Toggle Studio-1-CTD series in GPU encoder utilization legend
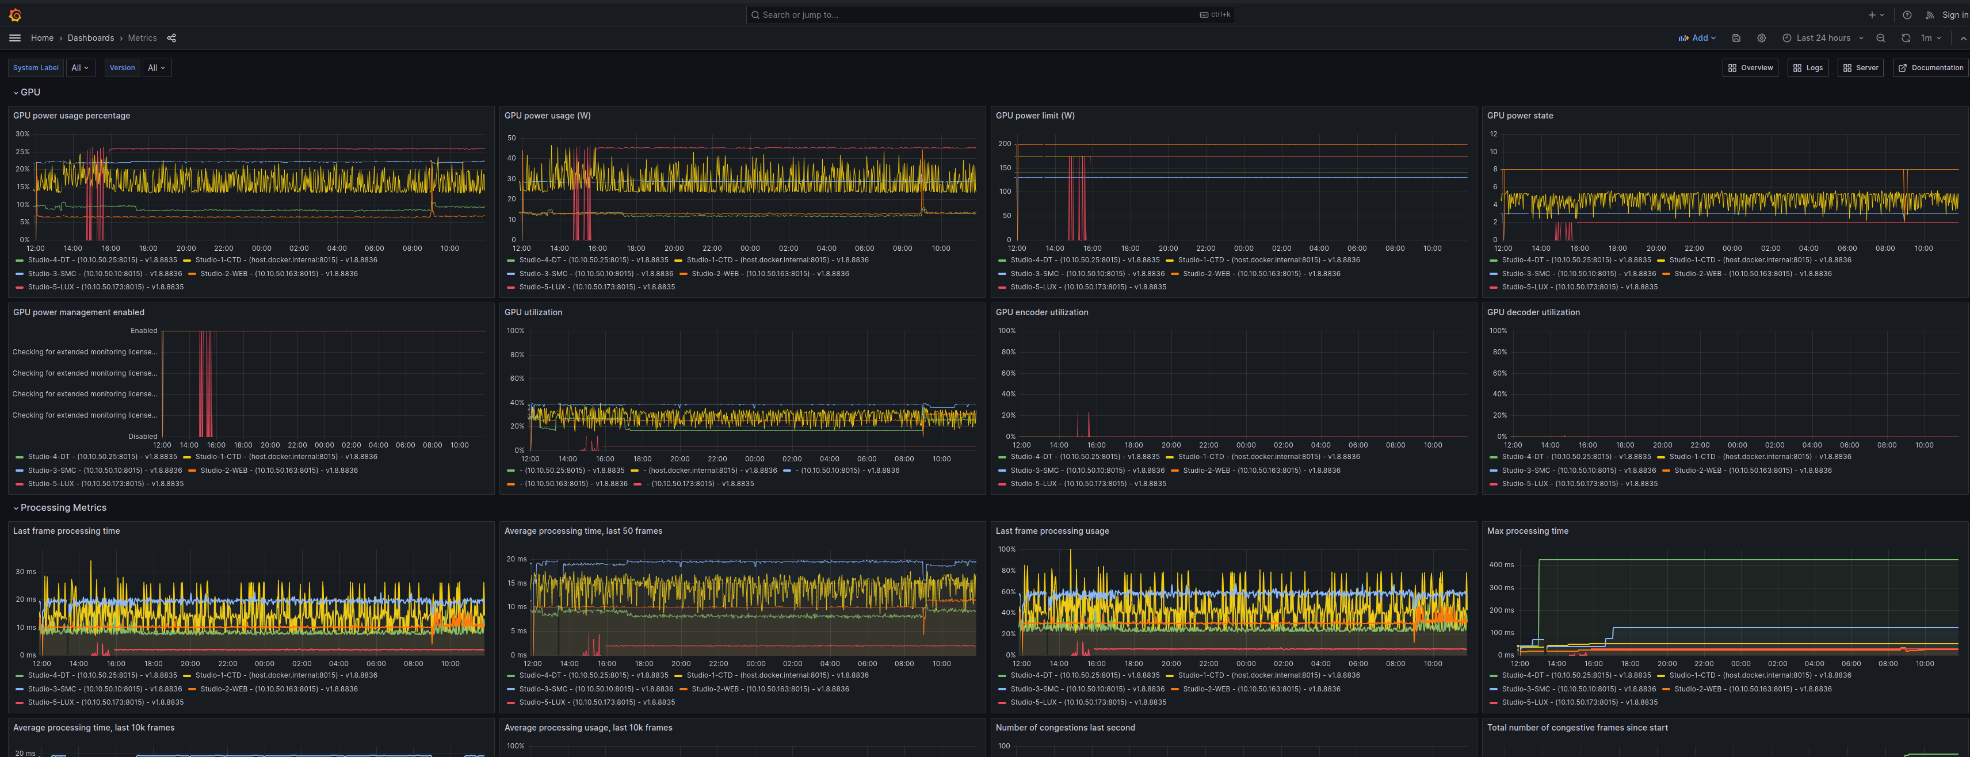Viewport: 1970px width, 757px height. [1269, 457]
